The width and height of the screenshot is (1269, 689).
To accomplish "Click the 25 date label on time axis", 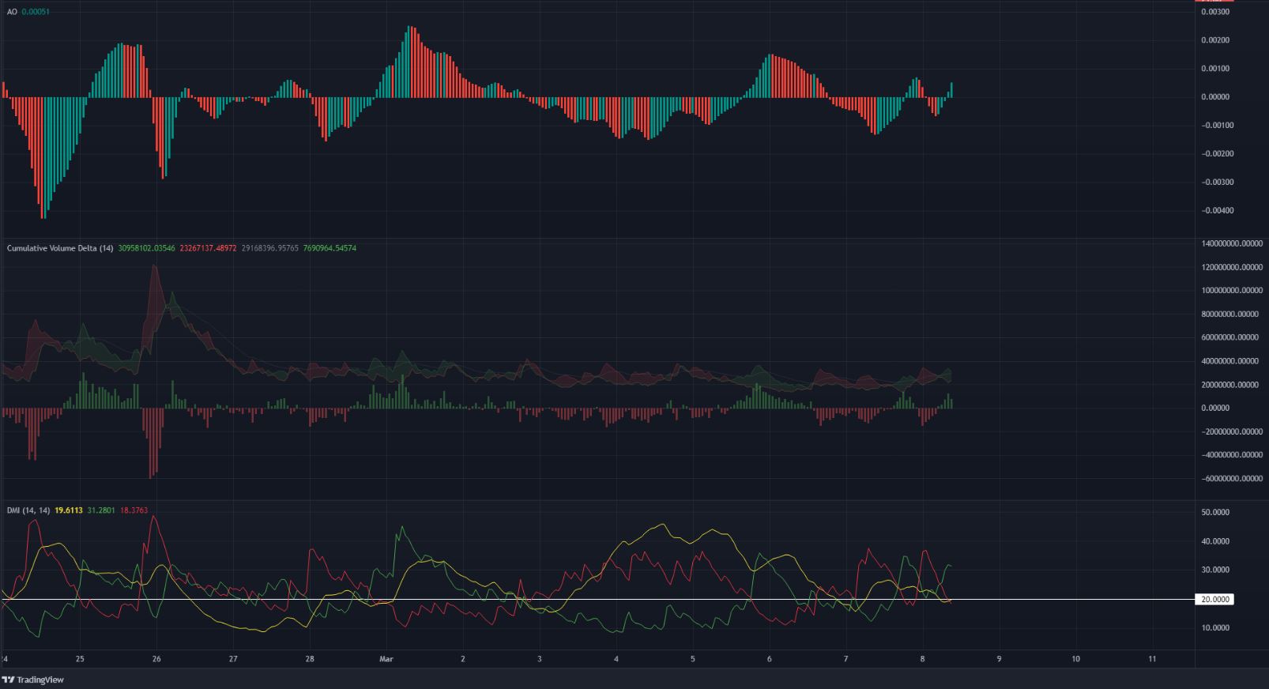I will tap(80, 658).
